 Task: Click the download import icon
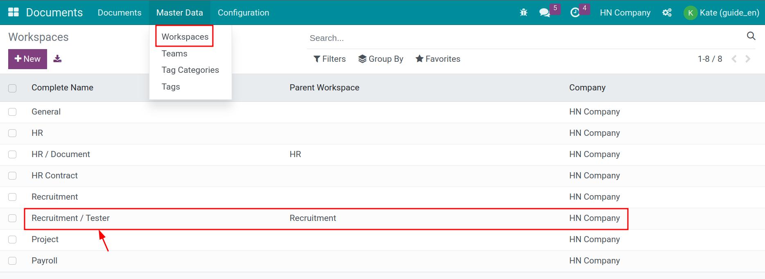[58, 59]
